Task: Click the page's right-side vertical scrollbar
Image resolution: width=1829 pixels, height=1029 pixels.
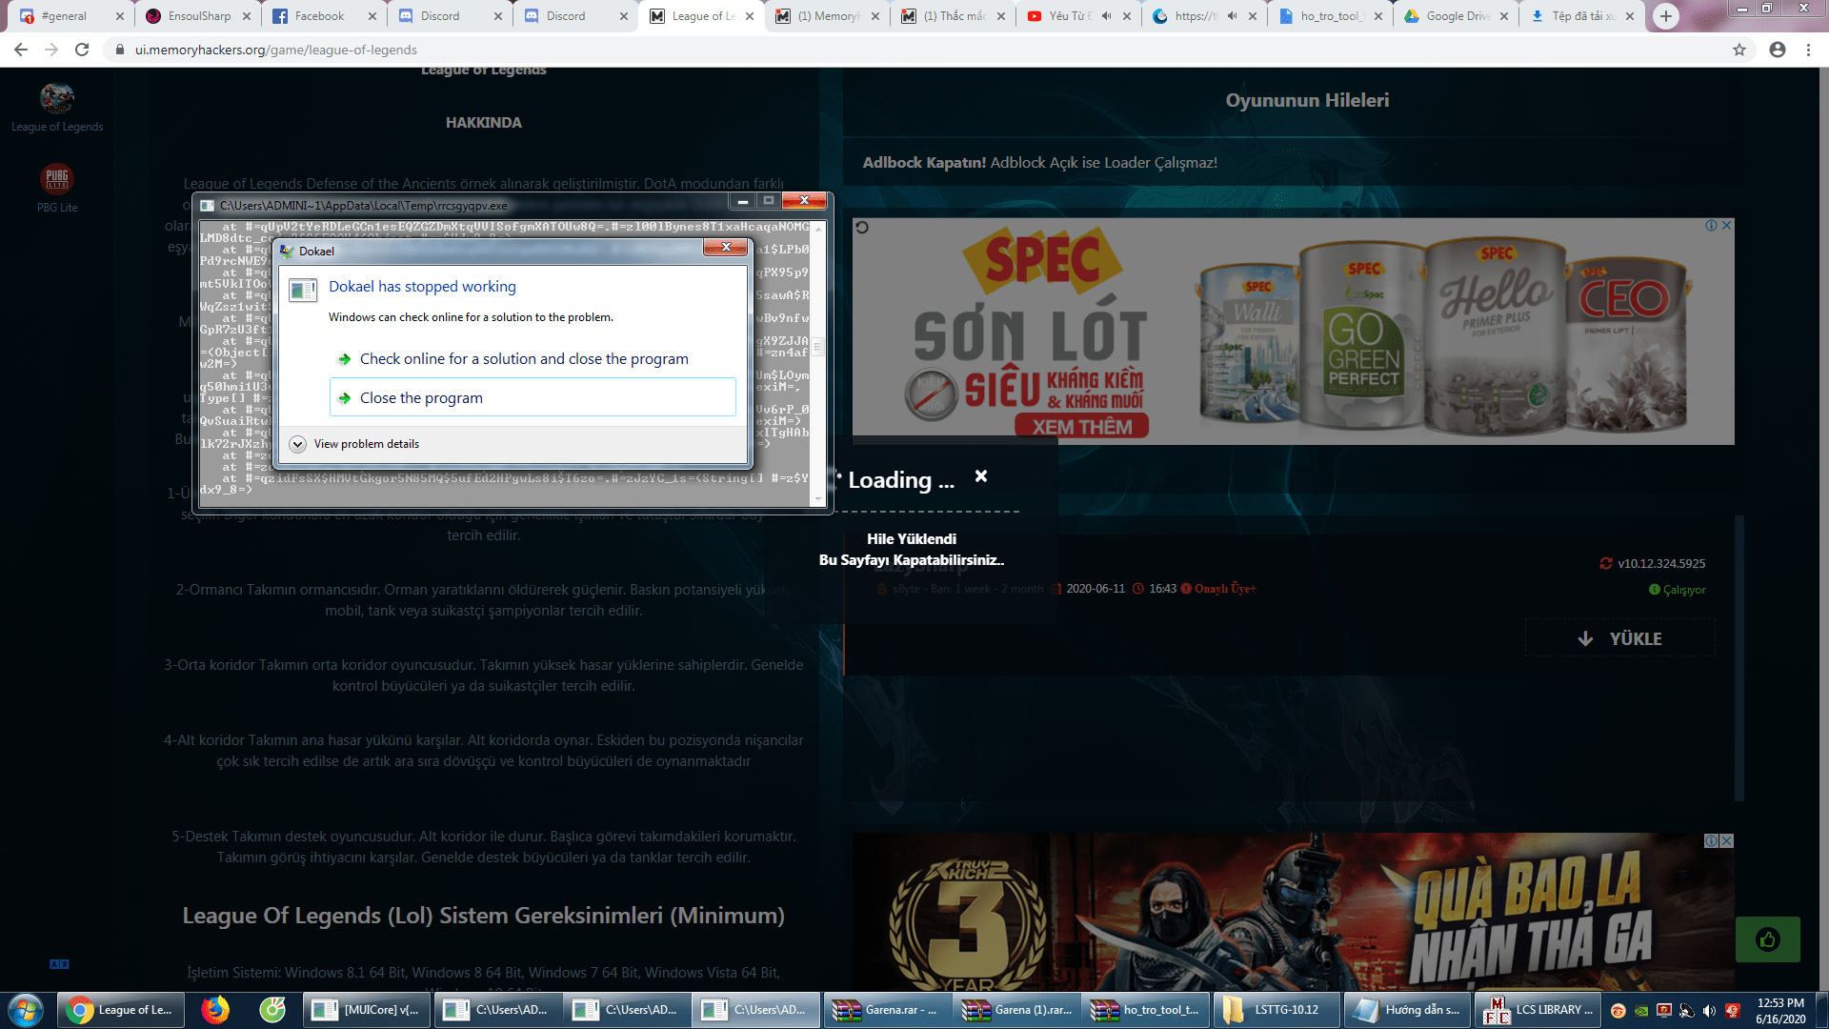Action: [x=1822, y=529]
